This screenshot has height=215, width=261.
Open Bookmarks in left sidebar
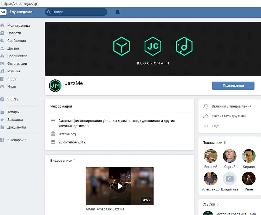point(15,120)
